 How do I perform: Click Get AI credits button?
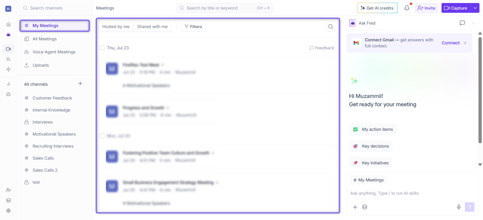click(x=377, y=8)
